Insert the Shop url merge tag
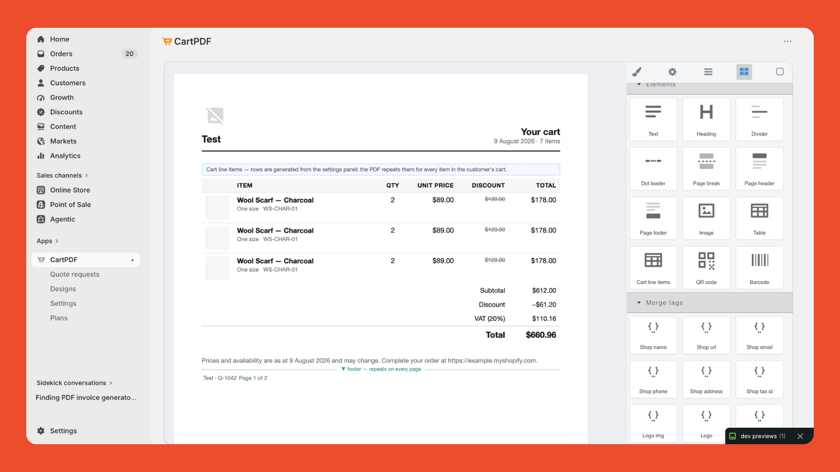Image resolution: width=840 pixels, height=472 pixels. click(x=706, y=335)
